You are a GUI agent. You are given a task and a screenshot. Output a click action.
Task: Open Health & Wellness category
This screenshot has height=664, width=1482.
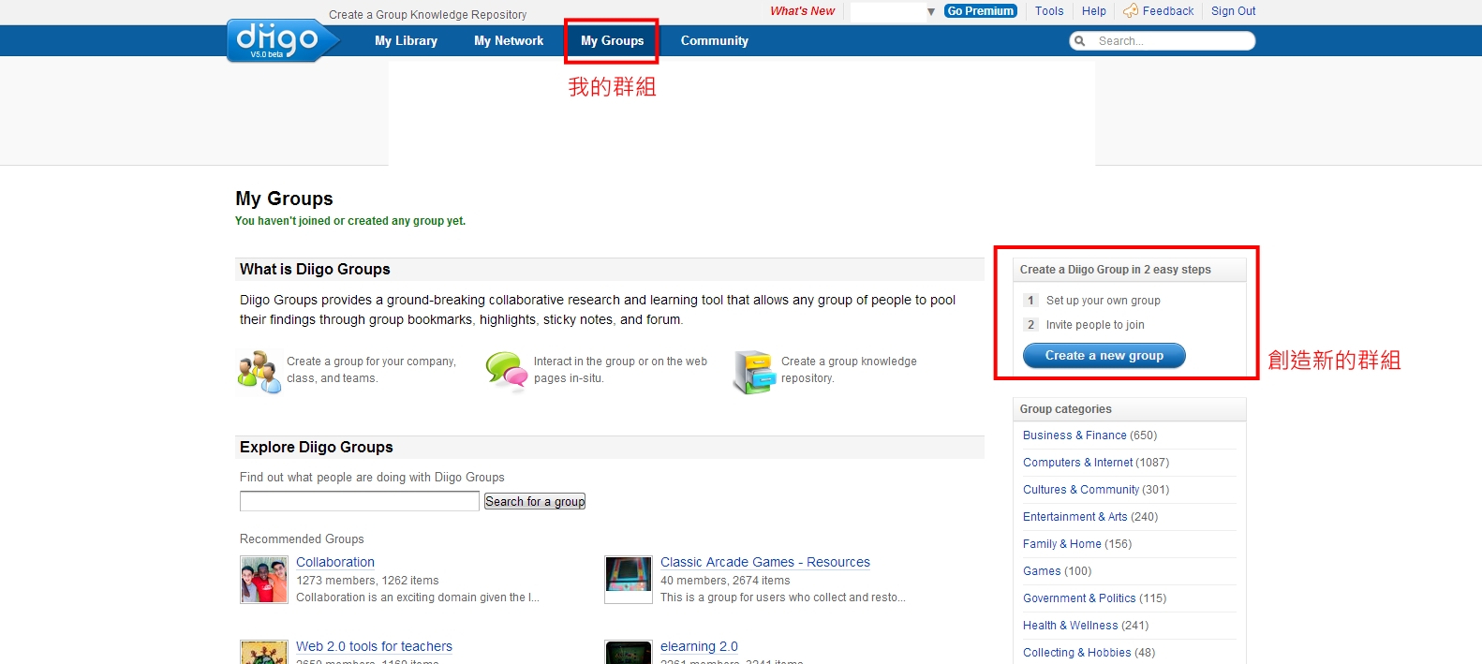pyautogui.click(x=1070, y=626)
